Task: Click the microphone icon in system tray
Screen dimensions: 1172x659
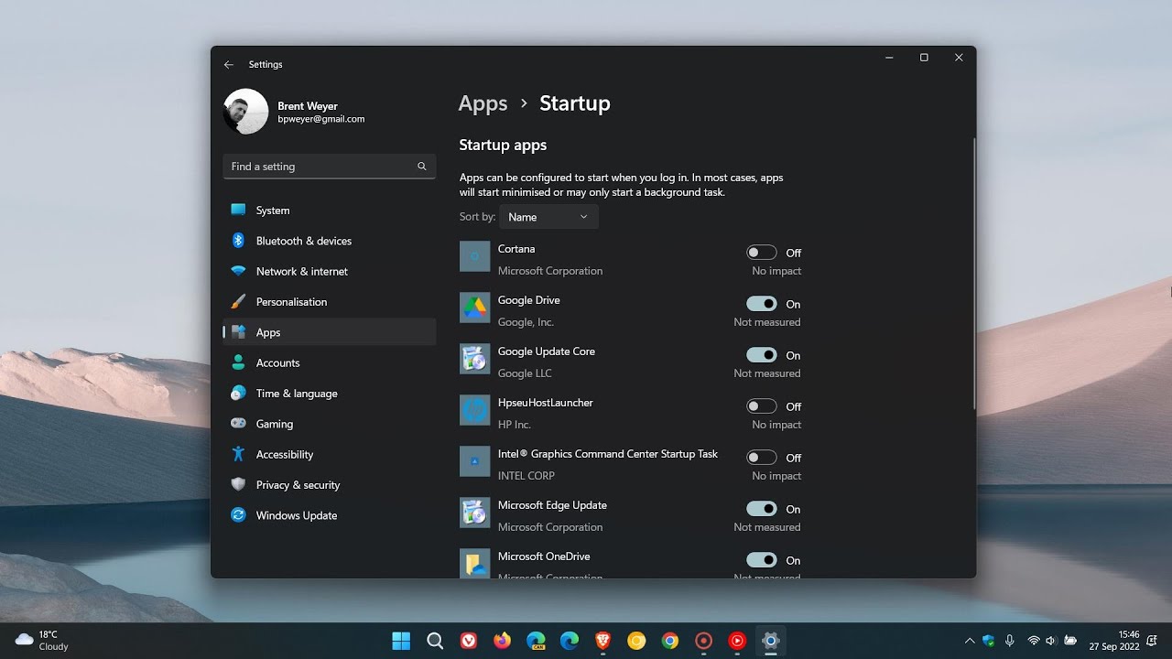Action: [x=1010, y=641]
